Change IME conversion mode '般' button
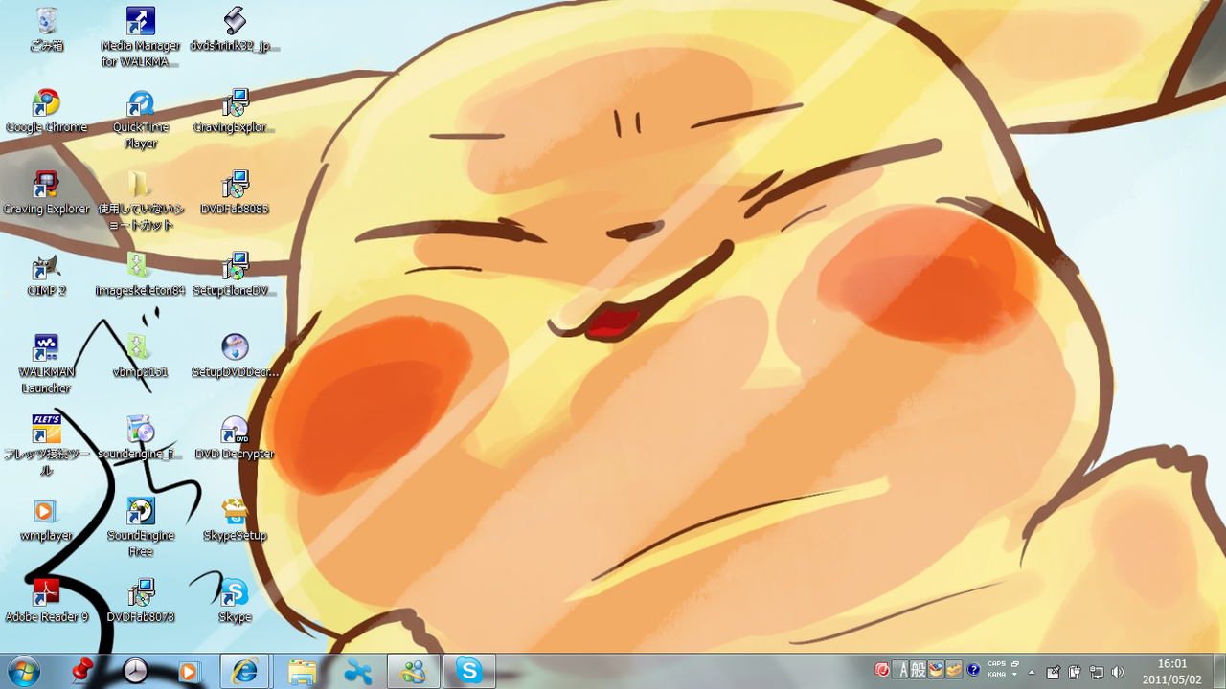 (919, 670)
